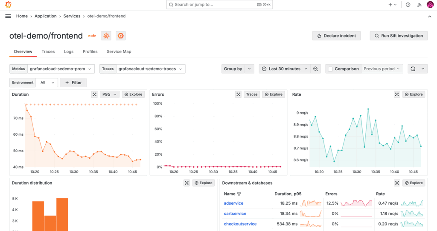Go to Home breadcrumb
This screenshot has width=437, height=231.
click(22, 16)
